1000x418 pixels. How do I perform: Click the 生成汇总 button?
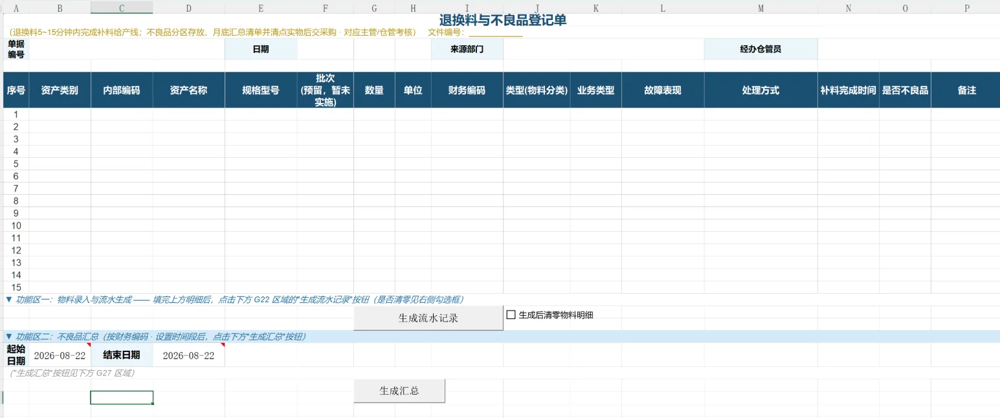click(x=399, y=391)
